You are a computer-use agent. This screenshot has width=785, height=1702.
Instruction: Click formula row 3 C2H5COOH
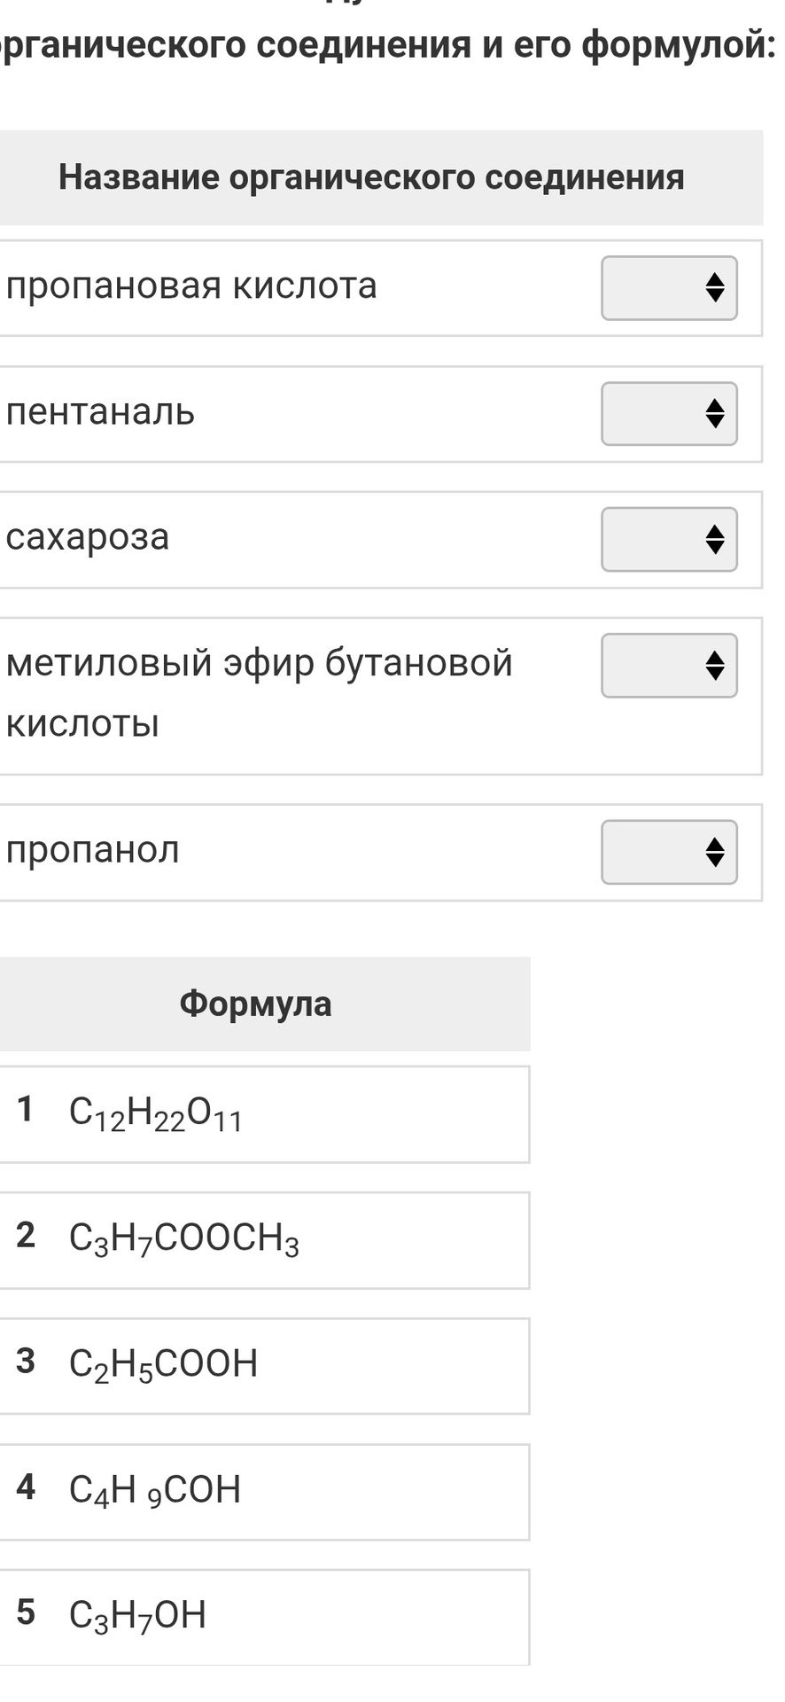pos(264,1366)
